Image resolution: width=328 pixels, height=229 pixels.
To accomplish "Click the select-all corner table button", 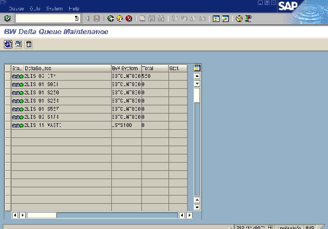I will click(8, 68).
